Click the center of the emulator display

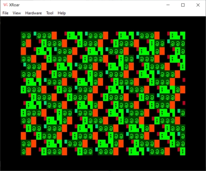click(x=103, y=93)
